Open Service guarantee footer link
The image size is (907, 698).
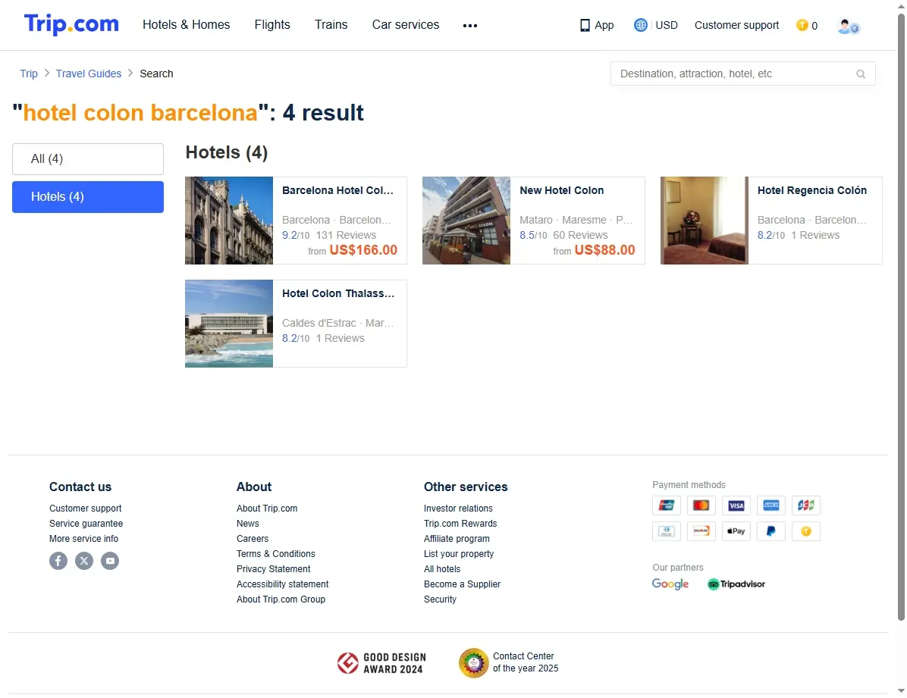pyautogui.click(x=86, y=524)
